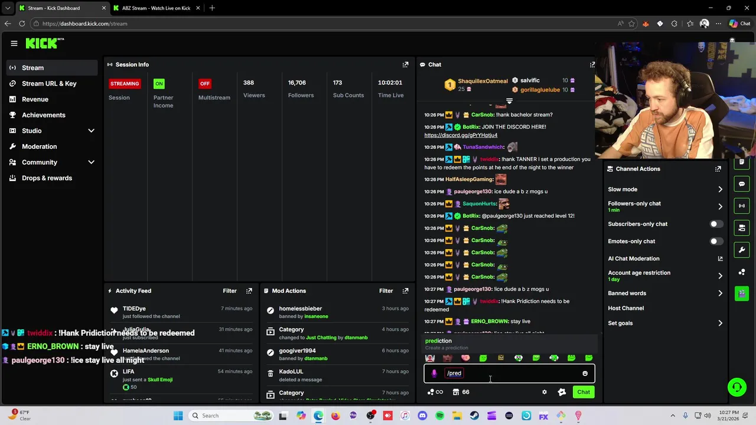
Task: Pop out the Channel Actions panel
Action: pos(718,169)
